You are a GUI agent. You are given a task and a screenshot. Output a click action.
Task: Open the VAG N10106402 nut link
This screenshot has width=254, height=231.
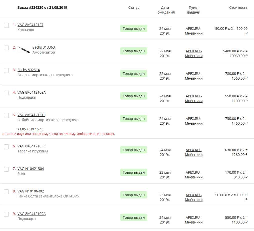click(30, 191)
